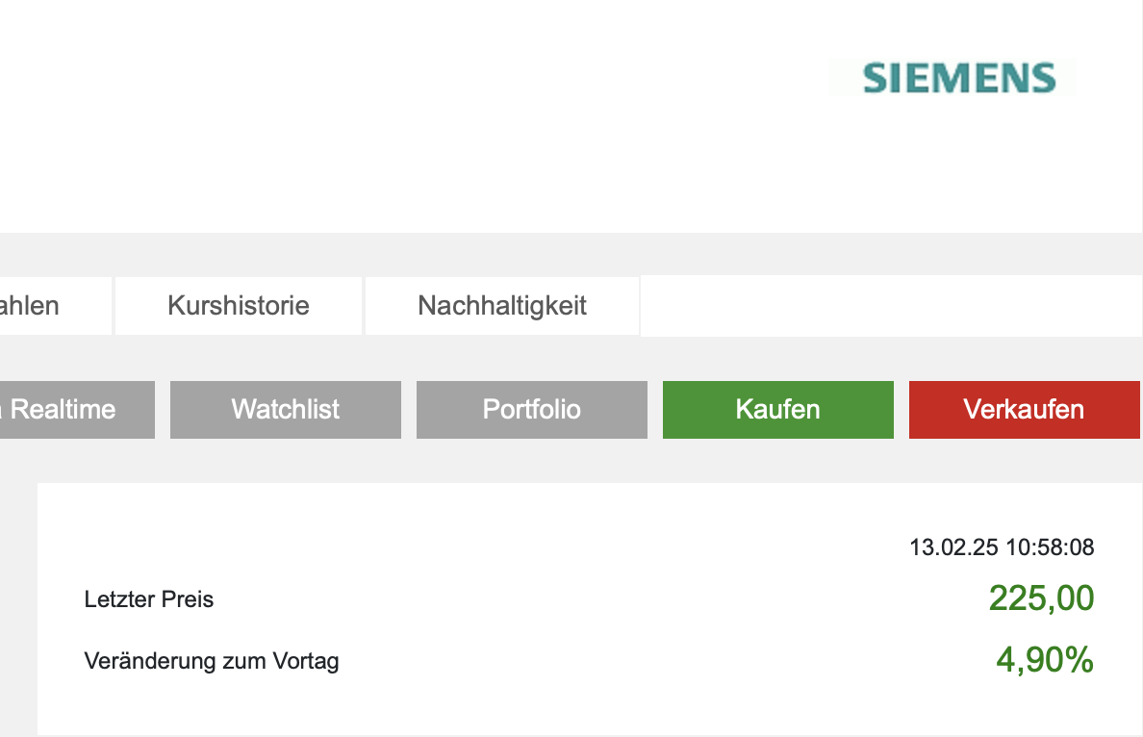1143x737 pixels.
Task: Add the stock to Watchlist
Action: [286, 410]
